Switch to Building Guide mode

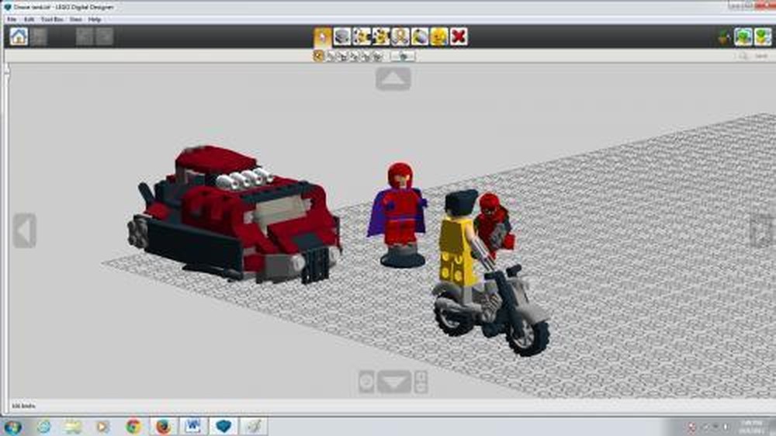point(763,37)
